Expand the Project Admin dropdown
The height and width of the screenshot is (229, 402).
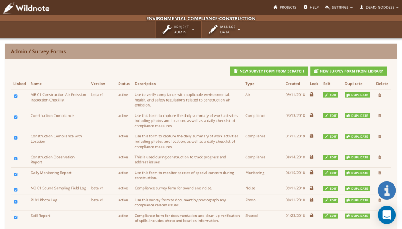tap(178, 29)
